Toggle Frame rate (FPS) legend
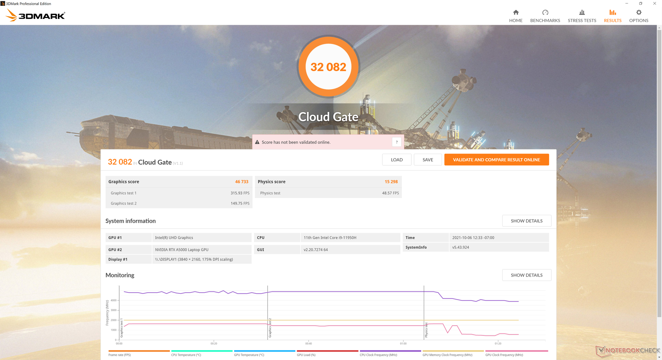This screenshot has height=360, width=662. (120, 355)
